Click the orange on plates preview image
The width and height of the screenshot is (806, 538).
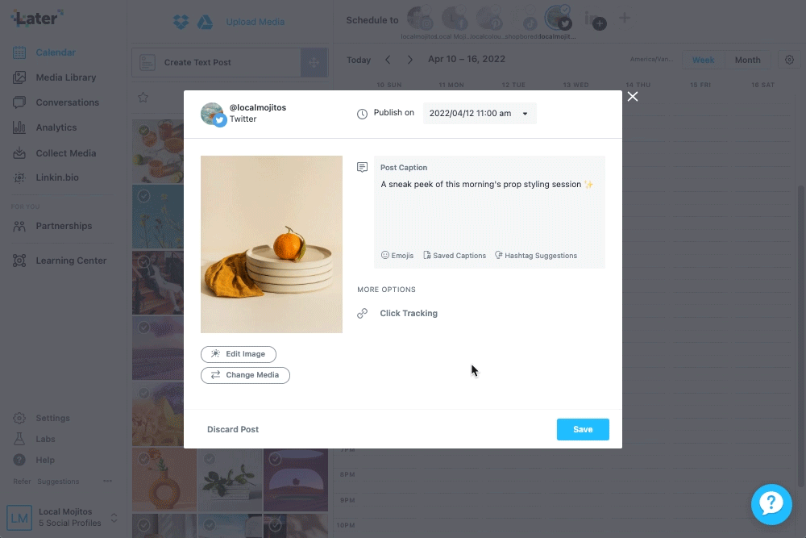point(272,244)
